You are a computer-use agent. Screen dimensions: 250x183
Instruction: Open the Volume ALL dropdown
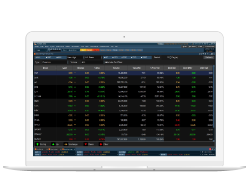coord(92,62)
